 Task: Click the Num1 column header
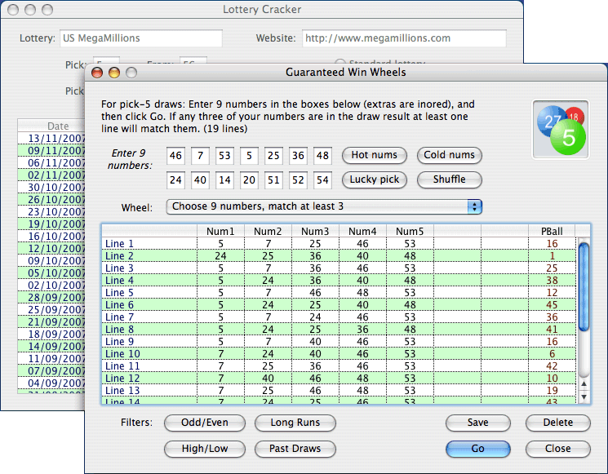click(220, 232)
